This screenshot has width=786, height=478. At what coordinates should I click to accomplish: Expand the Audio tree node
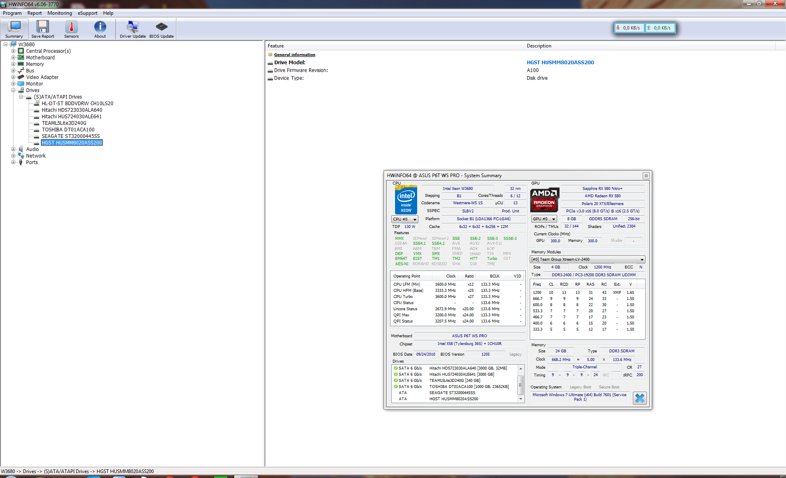pyautogui.click(x=14, y=149)
